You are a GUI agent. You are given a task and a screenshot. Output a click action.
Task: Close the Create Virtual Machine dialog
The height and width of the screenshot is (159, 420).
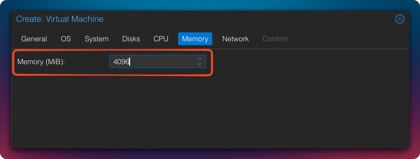point(400,19)
